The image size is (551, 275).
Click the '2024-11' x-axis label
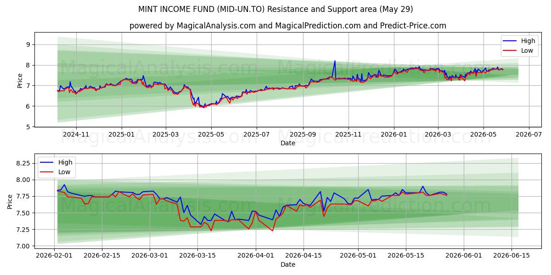click(76, 135)
